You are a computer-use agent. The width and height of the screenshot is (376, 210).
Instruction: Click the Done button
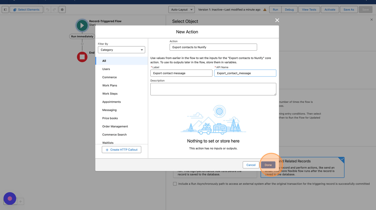click(268, 165)
